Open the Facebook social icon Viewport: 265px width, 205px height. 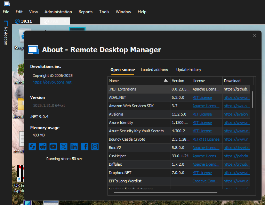[85, 147]
